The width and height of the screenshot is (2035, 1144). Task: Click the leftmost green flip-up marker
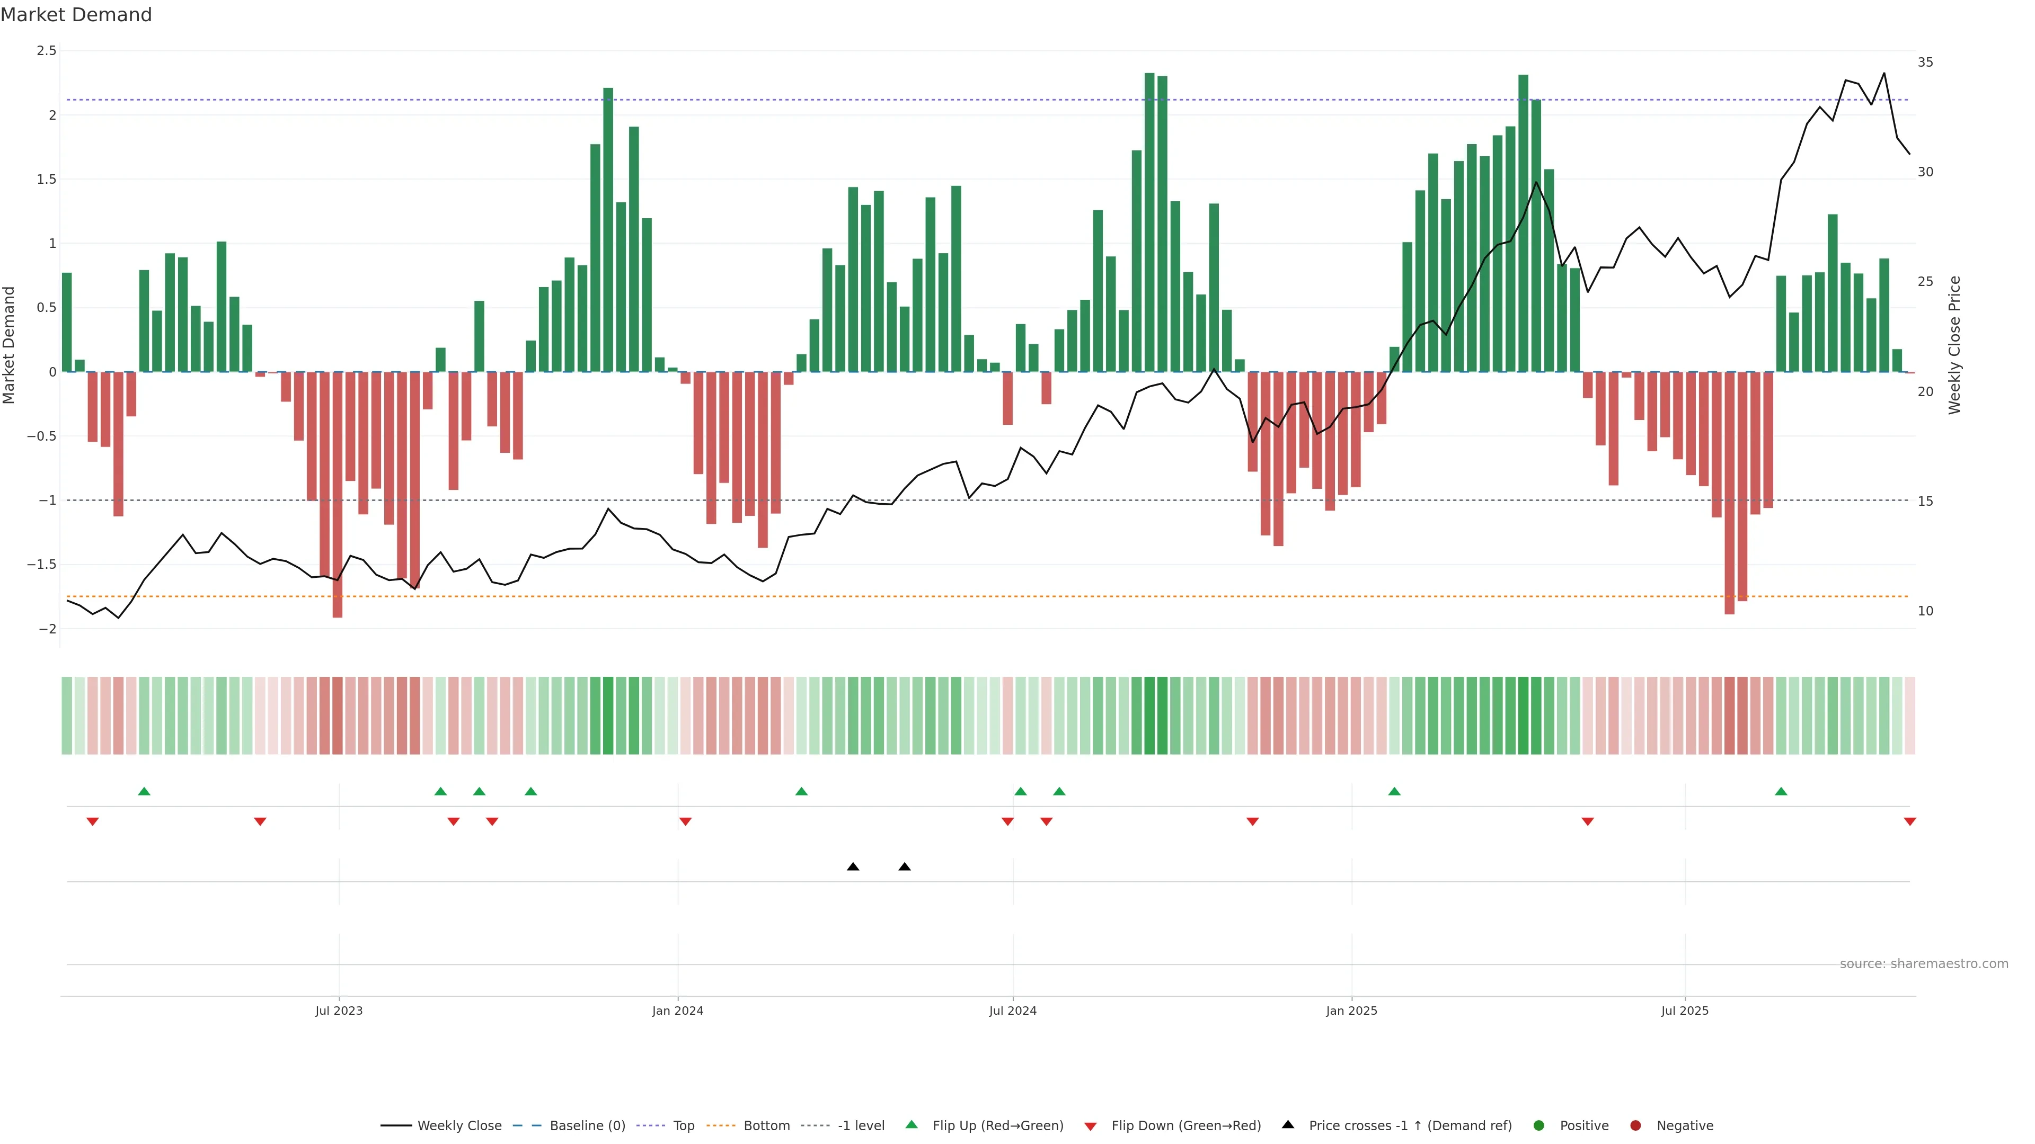[144, 791]
